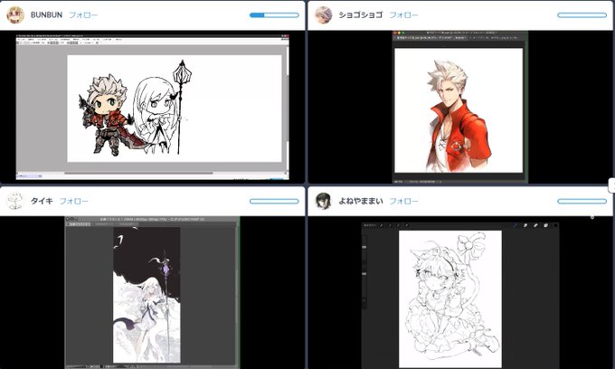
Task: Follow タイキ via フォロー link
Action: (74, 201)
